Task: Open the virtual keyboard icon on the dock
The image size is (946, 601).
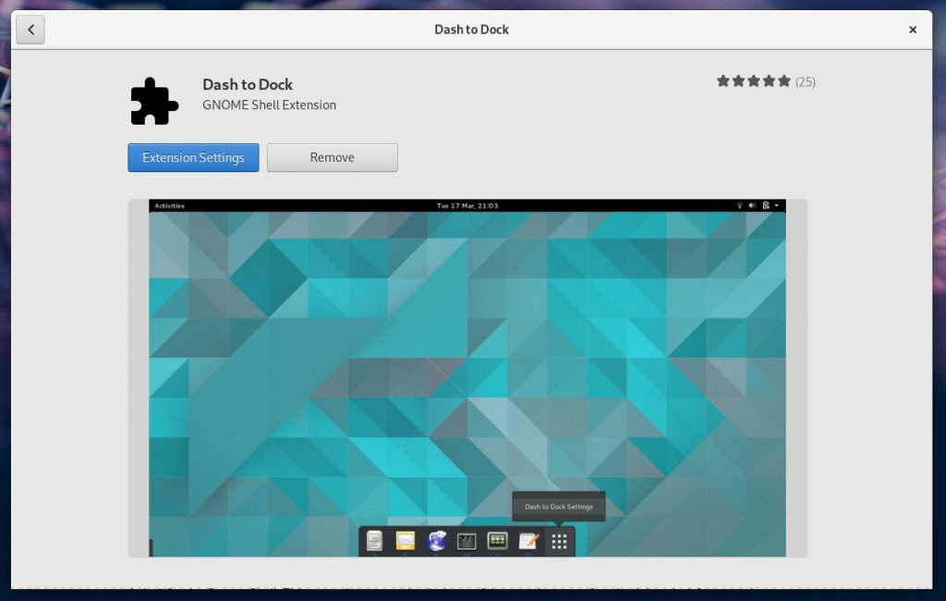Action: point(497,540)
